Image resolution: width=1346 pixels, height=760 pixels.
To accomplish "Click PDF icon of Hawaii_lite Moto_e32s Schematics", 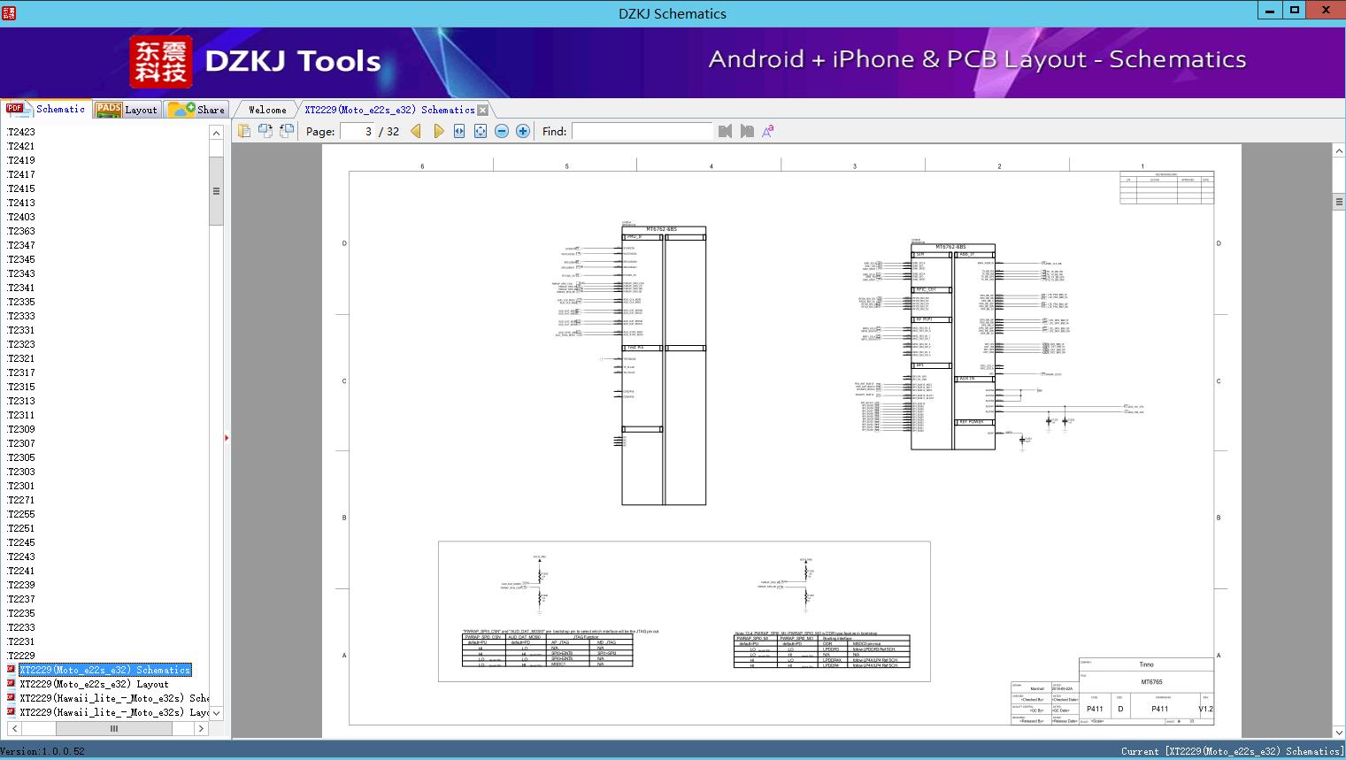I will point(11,698).
